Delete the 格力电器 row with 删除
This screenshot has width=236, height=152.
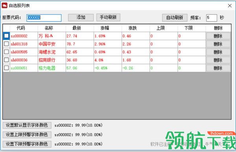click(x=218, y=68)
